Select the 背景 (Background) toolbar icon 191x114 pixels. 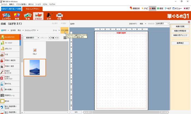click(17, 16)
